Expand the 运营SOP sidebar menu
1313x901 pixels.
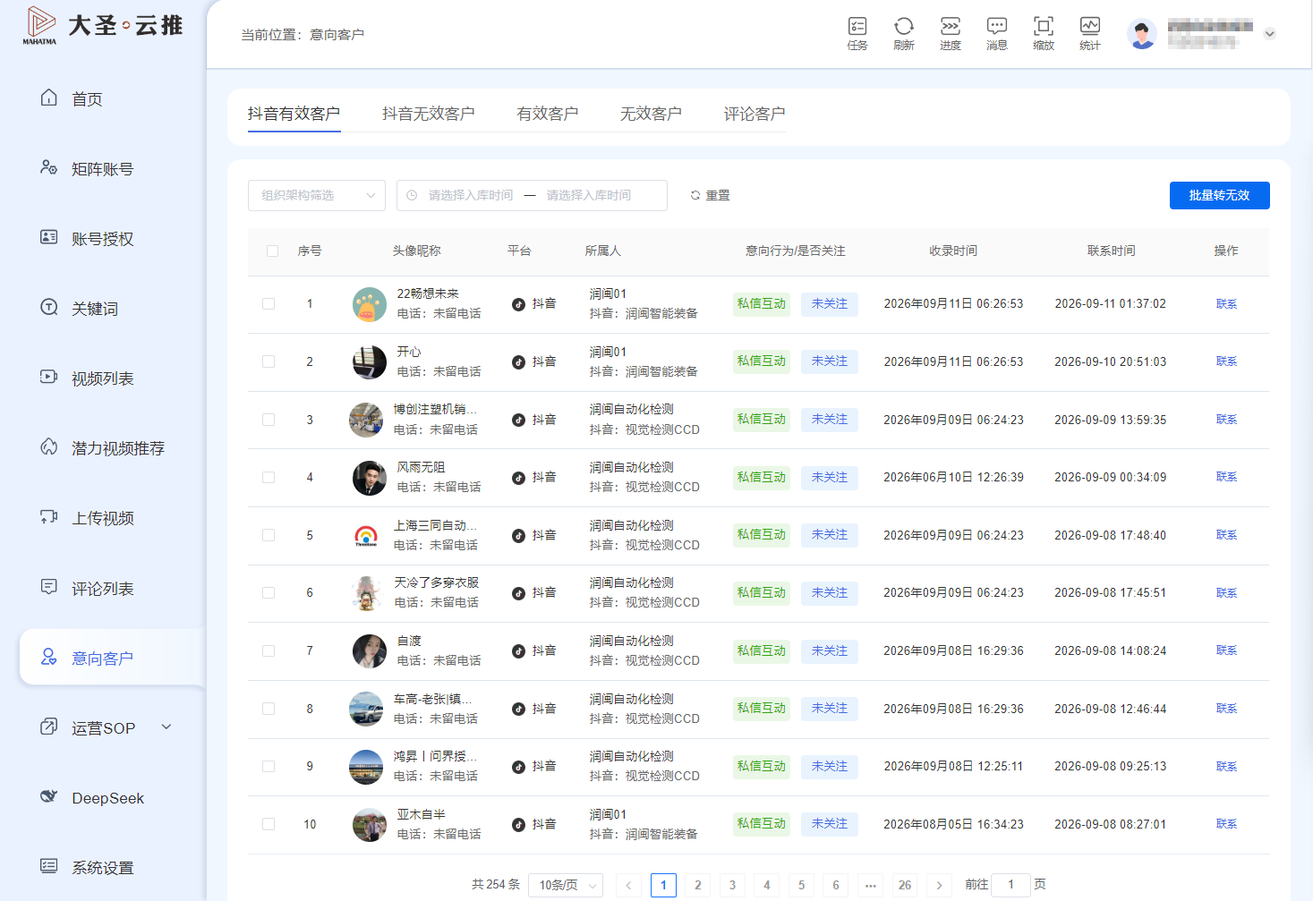(x=107, y=728)
